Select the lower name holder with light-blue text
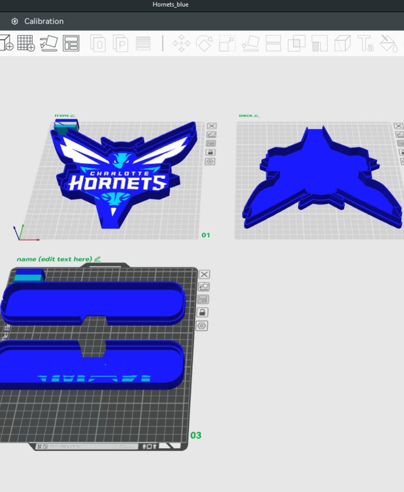This screenshot has width=404, height=492. (91, 365)
